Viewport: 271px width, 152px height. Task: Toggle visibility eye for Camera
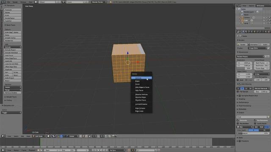(x=264, y=18)
